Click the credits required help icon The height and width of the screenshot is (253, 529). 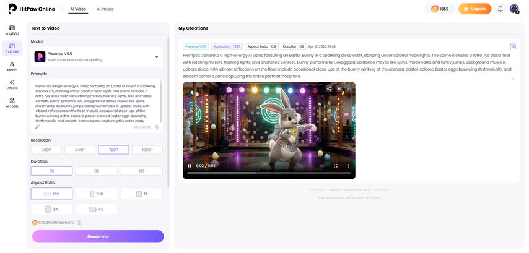79,222
